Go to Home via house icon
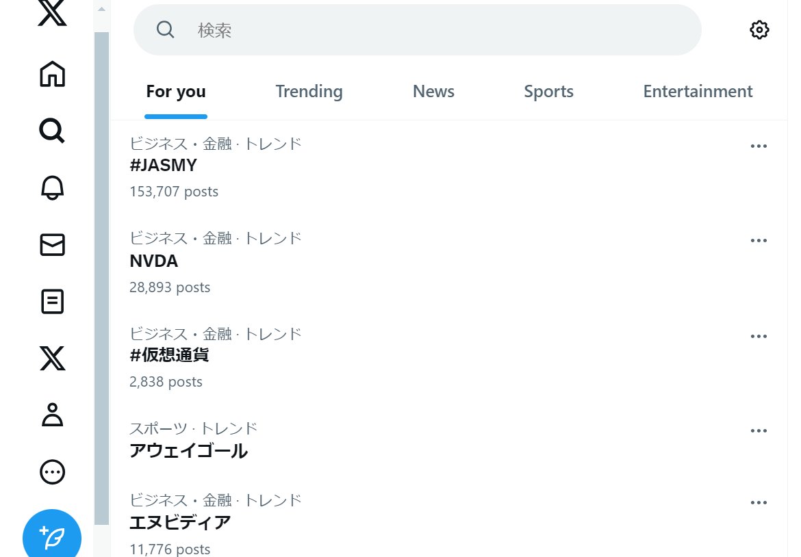 point(52,74)
